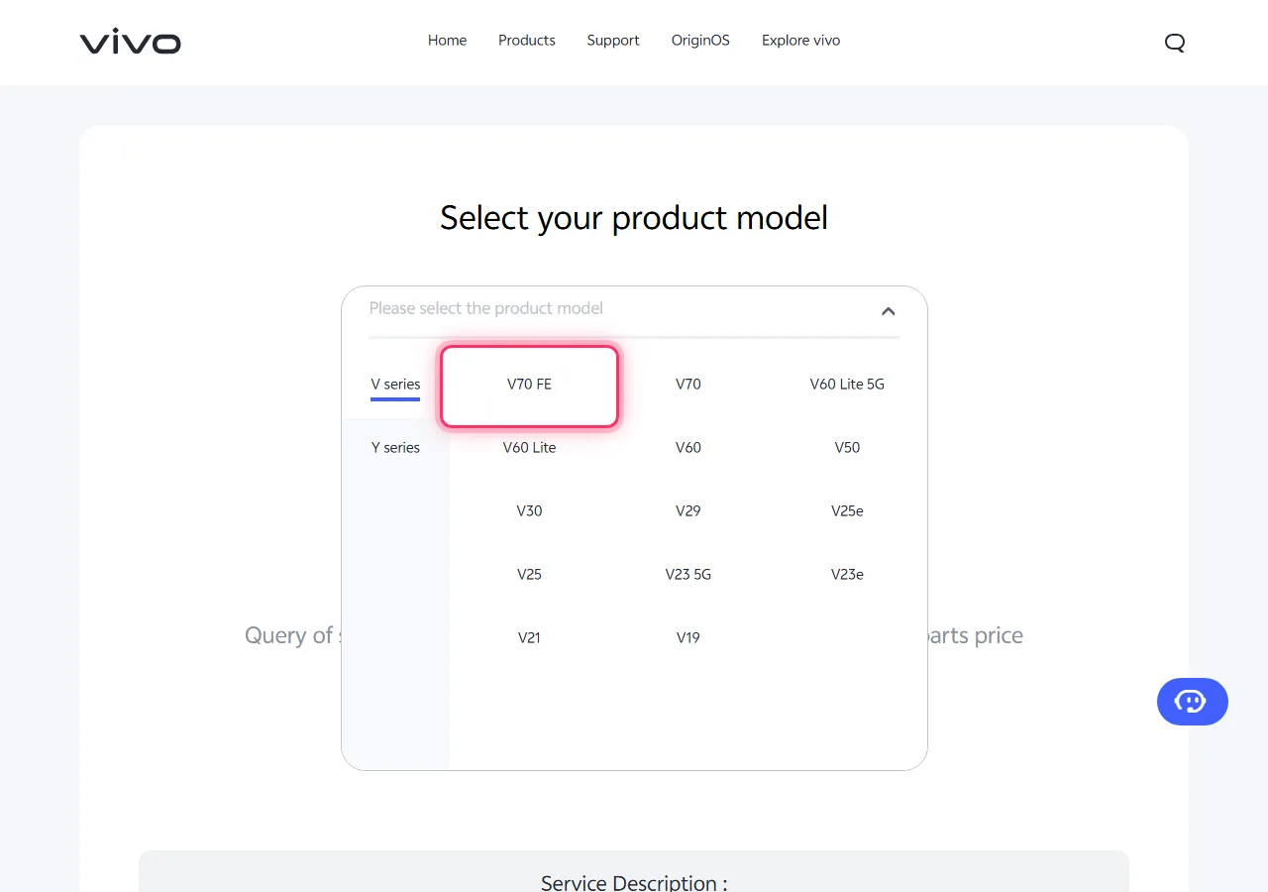
Task: Select the V19 model
Action: pos(688,638)
